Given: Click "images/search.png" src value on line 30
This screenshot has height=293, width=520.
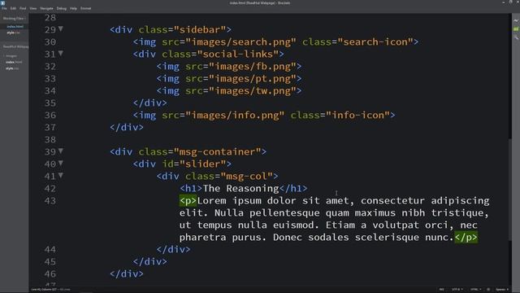Looking at the screenshot, I should 240,42.
